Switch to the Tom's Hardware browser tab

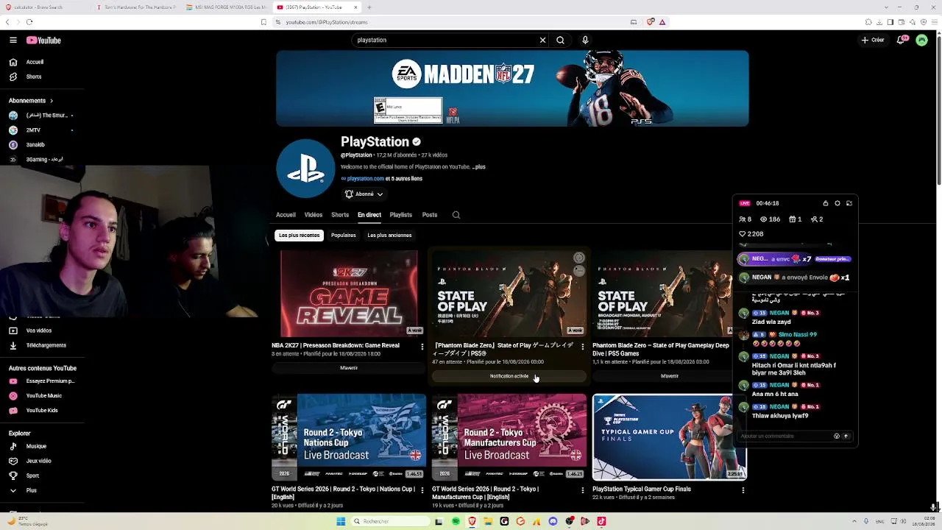[136, 7]
